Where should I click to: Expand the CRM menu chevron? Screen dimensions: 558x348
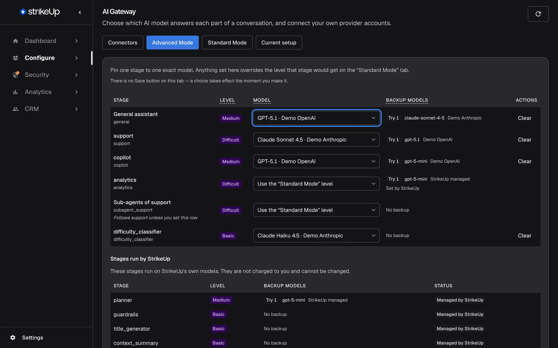click(x=76, y=109)
